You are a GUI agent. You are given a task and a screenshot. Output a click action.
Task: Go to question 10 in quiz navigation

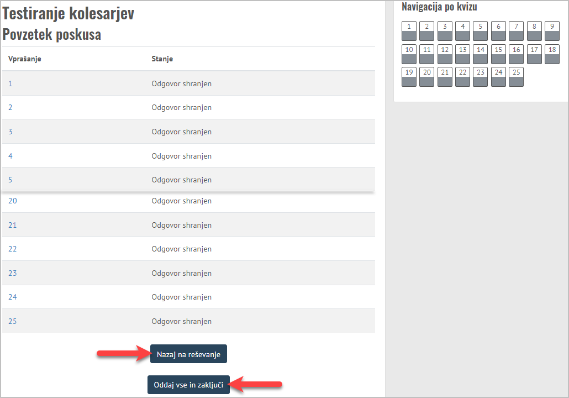(x=409, y=54)
